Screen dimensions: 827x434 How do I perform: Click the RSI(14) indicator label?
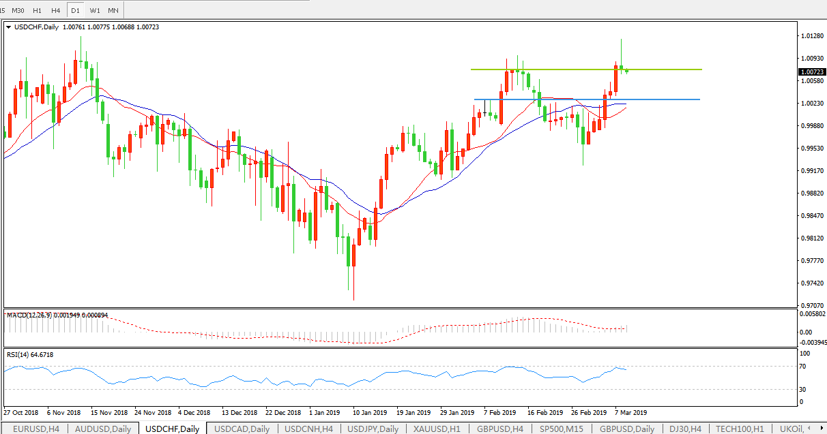click(x=30, y=355)
